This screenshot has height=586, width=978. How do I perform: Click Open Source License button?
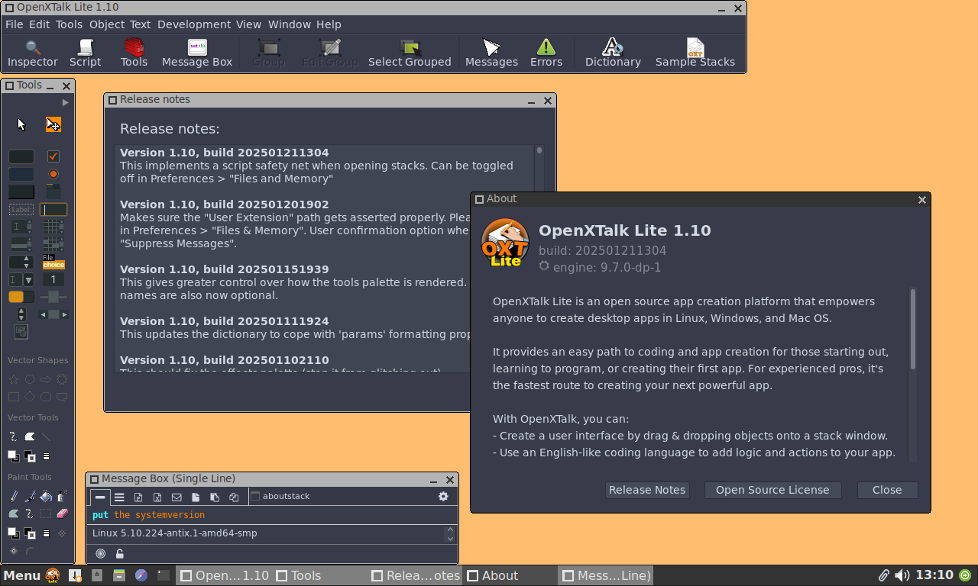[x=772, y=490]
